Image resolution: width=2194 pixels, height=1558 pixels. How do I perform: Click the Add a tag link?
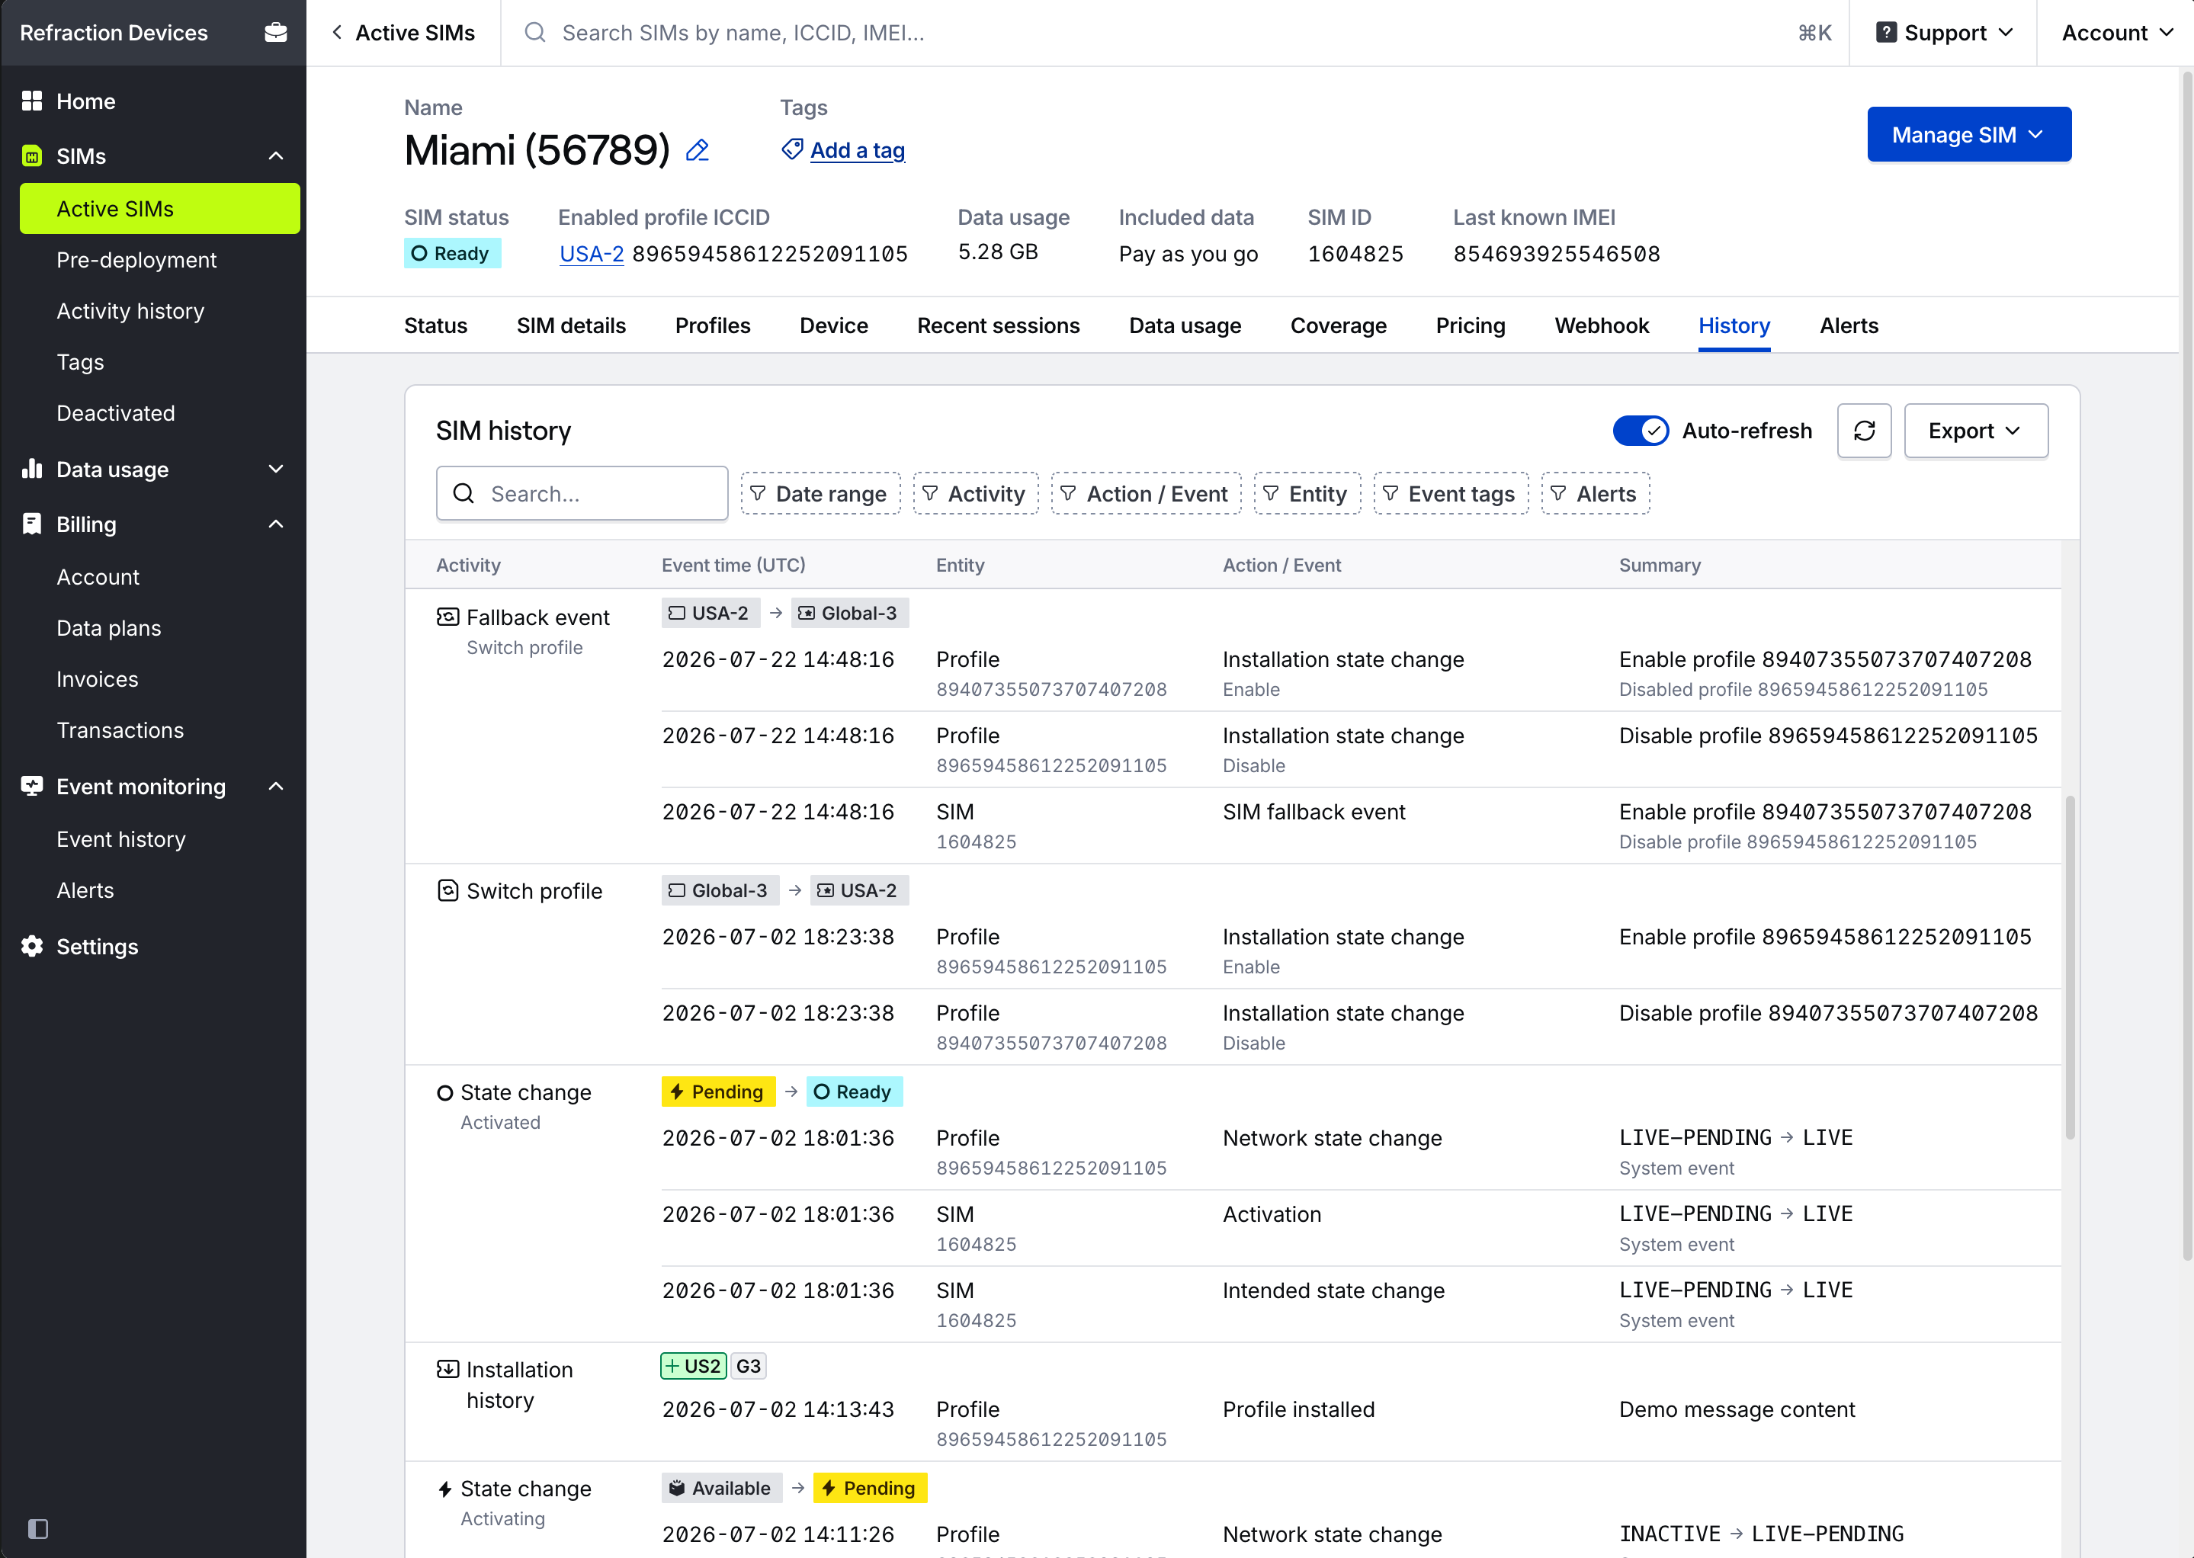pos(857,151)
